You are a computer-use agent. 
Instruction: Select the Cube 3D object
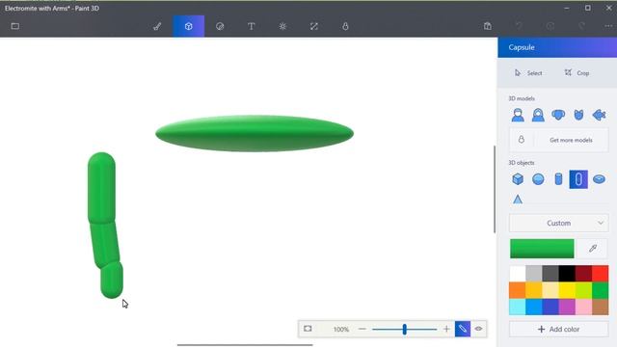(x=518, y=179)
